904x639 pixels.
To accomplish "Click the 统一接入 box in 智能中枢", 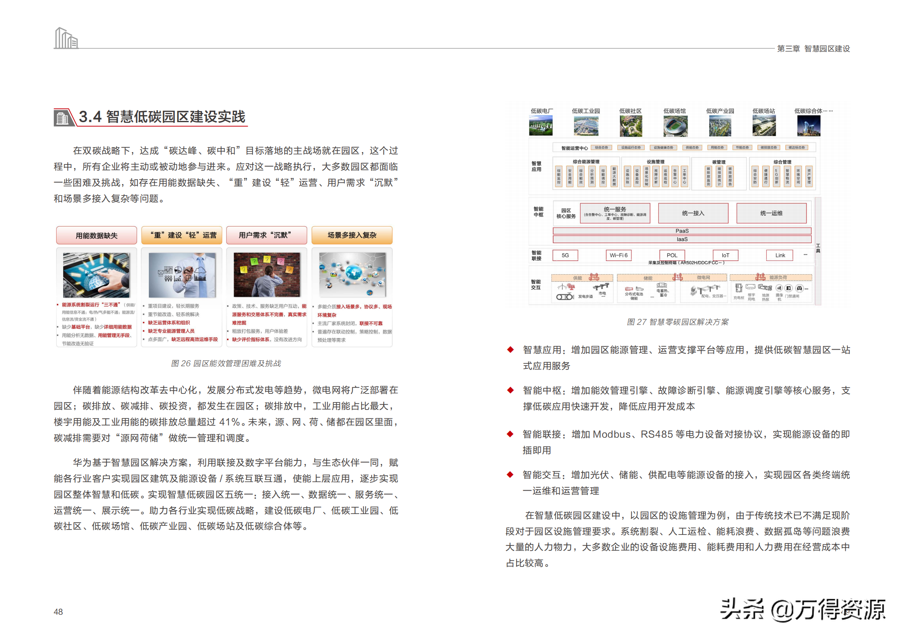I will pos(693,213).
